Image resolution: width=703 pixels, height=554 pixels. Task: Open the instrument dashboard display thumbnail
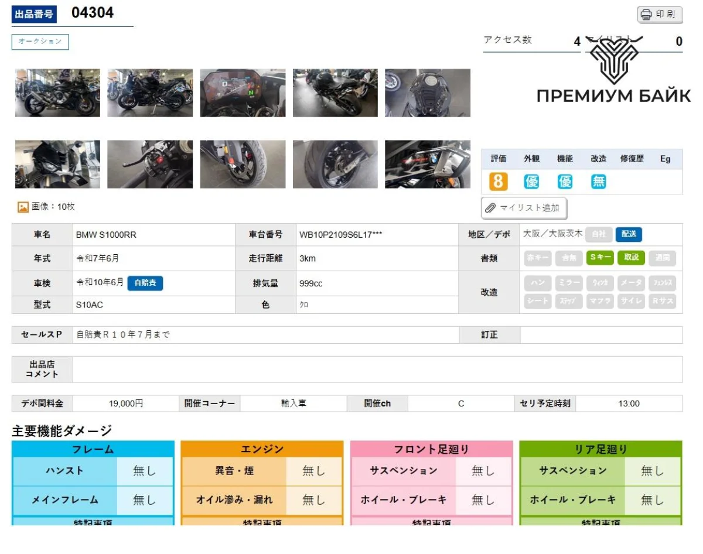point(243,93)
